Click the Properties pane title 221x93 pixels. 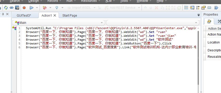tap(211, 14)
